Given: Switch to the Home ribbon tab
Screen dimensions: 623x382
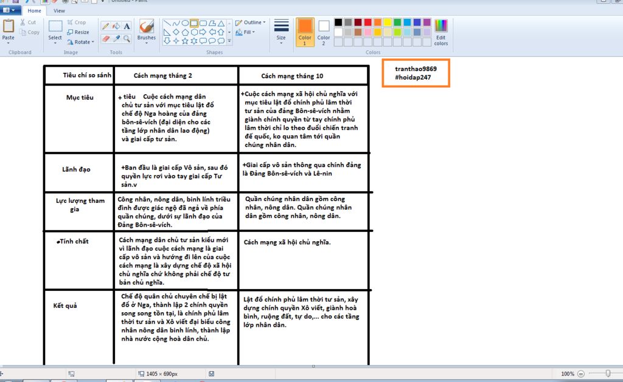Looking at the screenshot, I should click(x=34, y=11).
